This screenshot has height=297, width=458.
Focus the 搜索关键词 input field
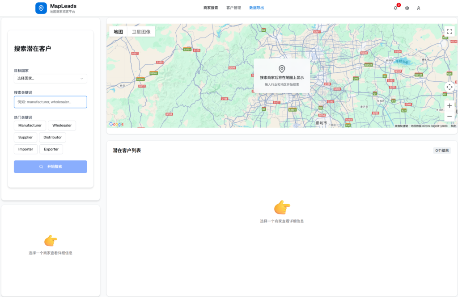coord(51,102)
